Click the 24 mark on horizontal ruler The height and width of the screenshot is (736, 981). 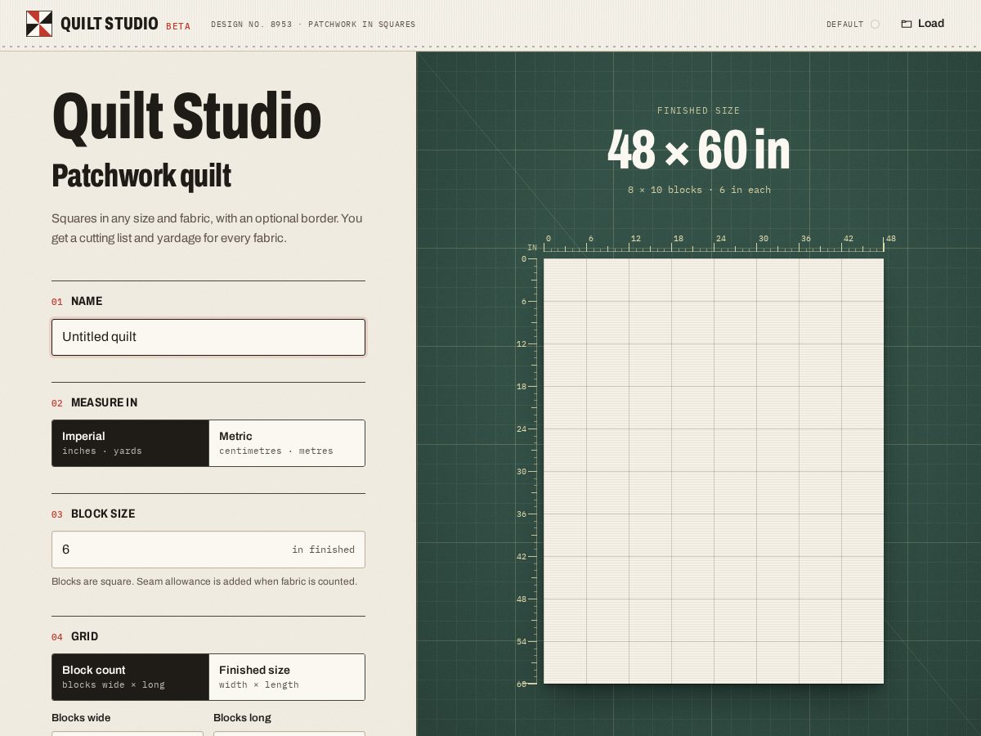click(720, 239)
